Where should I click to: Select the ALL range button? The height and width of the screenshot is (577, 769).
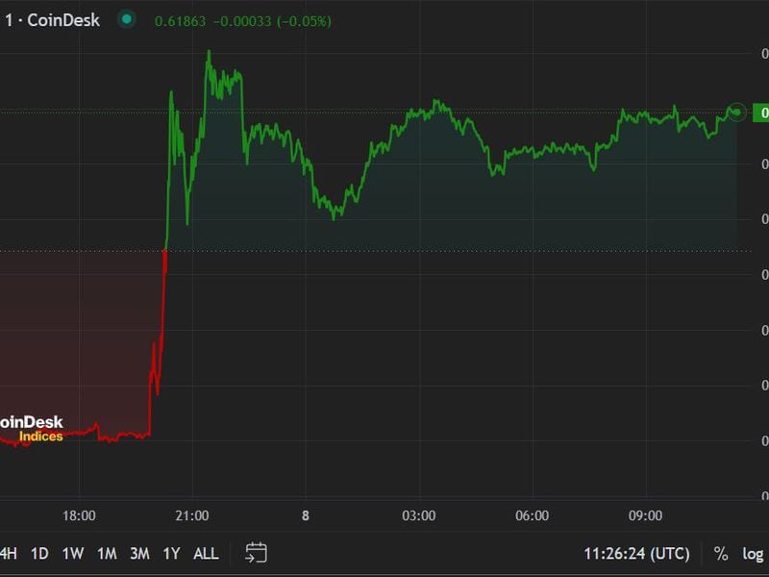coord(207,554)
